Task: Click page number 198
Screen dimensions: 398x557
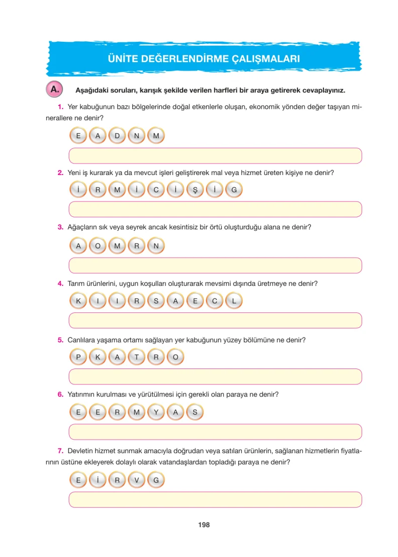Action: 204,525
